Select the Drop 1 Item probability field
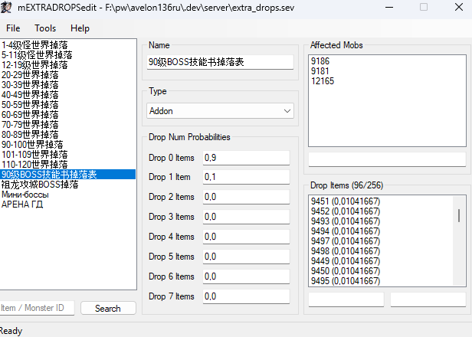This screenshot has width=472, height=337. point(245,178)
